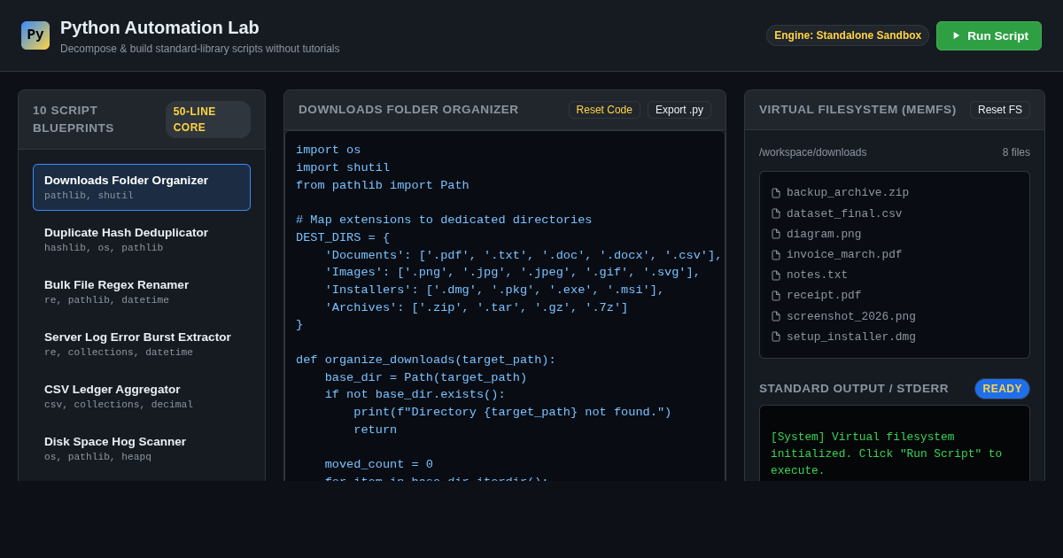Screen dimensions: 1063x558
Task: Click the 'base_dir = Path(target_path)' line
Action: 426,377
